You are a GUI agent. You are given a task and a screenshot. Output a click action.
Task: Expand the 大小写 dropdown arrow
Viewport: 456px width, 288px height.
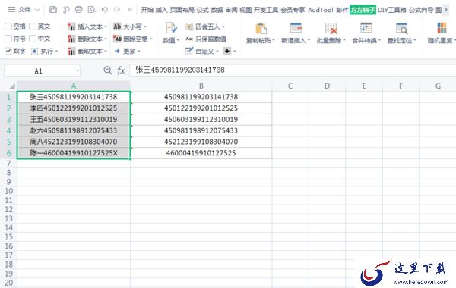coord(145,27)
